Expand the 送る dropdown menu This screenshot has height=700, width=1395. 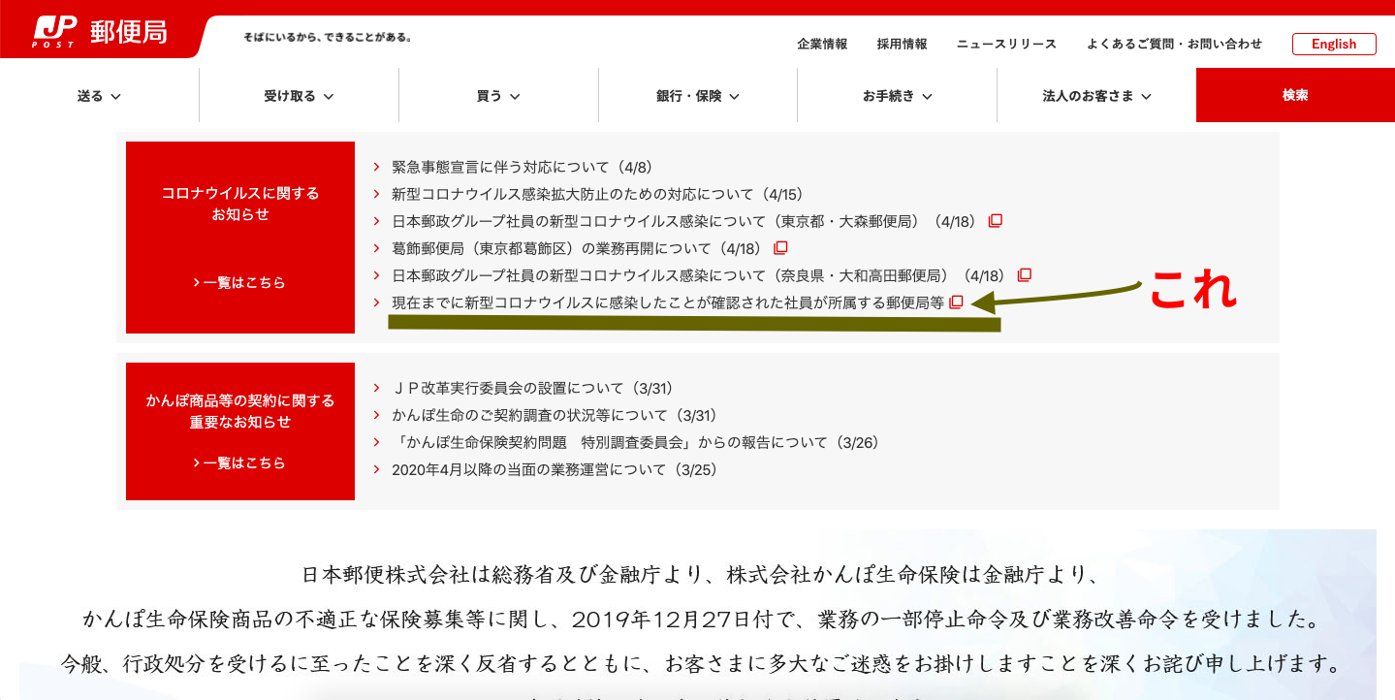[x=99, y=96]
